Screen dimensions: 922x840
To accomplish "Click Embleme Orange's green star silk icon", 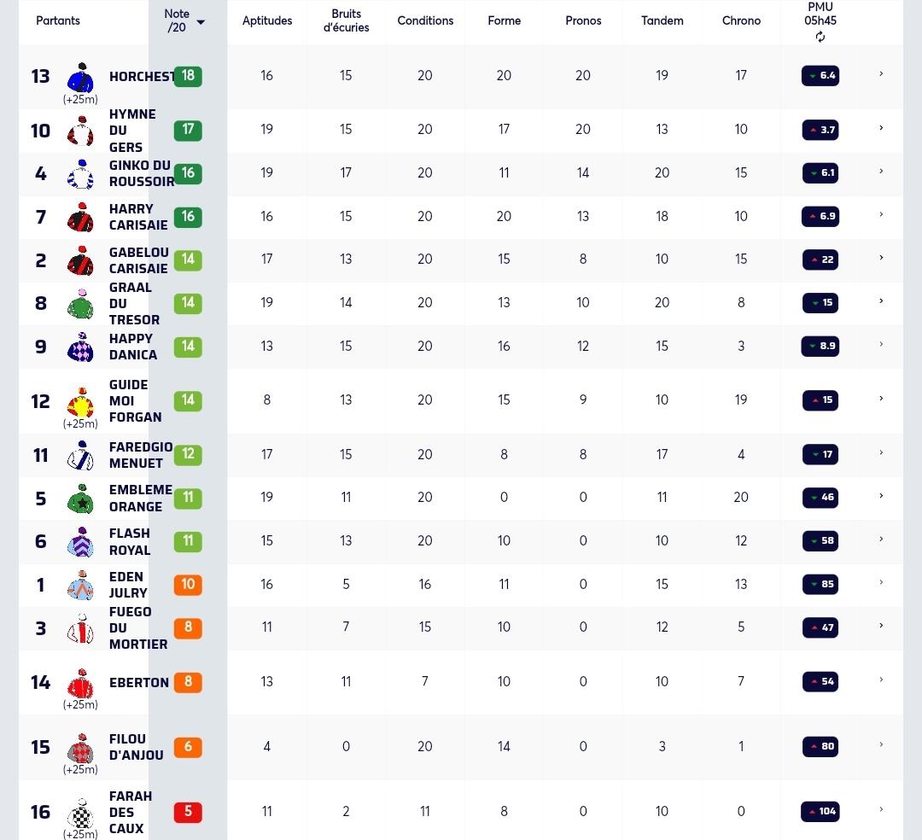I will pos(80,499).
